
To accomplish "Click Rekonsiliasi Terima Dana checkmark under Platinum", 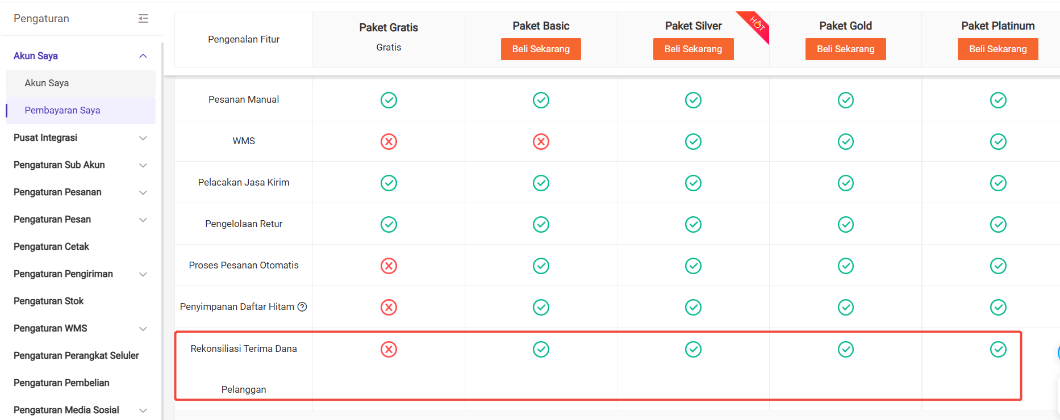I will click(998, 349).
